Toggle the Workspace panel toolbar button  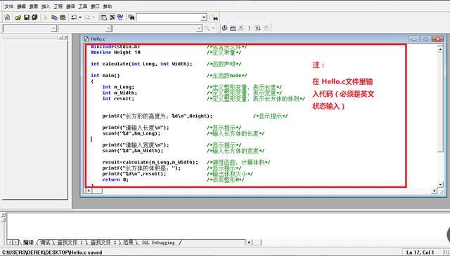coord(103,18)
